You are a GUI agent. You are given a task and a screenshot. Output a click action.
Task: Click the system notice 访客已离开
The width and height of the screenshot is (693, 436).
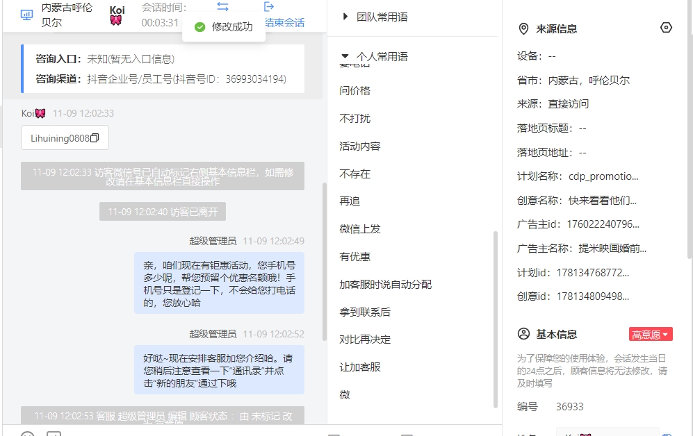click(163, 211)
